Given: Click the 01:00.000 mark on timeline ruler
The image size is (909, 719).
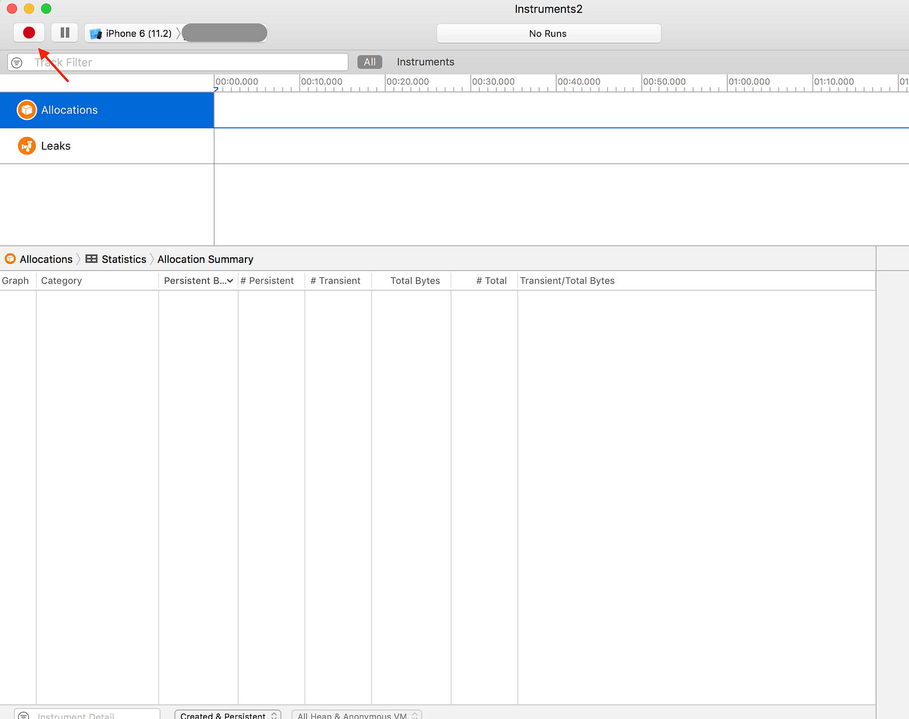Looking at the screenshot, I should pyautogui.click(x=749, y=82).
